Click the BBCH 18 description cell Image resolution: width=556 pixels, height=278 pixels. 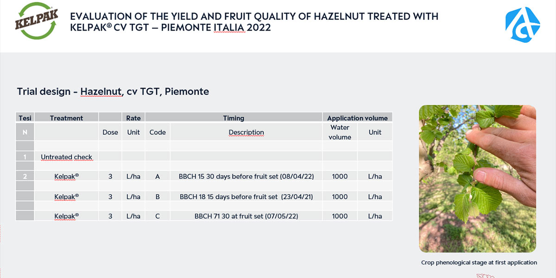click(x=246, y=196)
